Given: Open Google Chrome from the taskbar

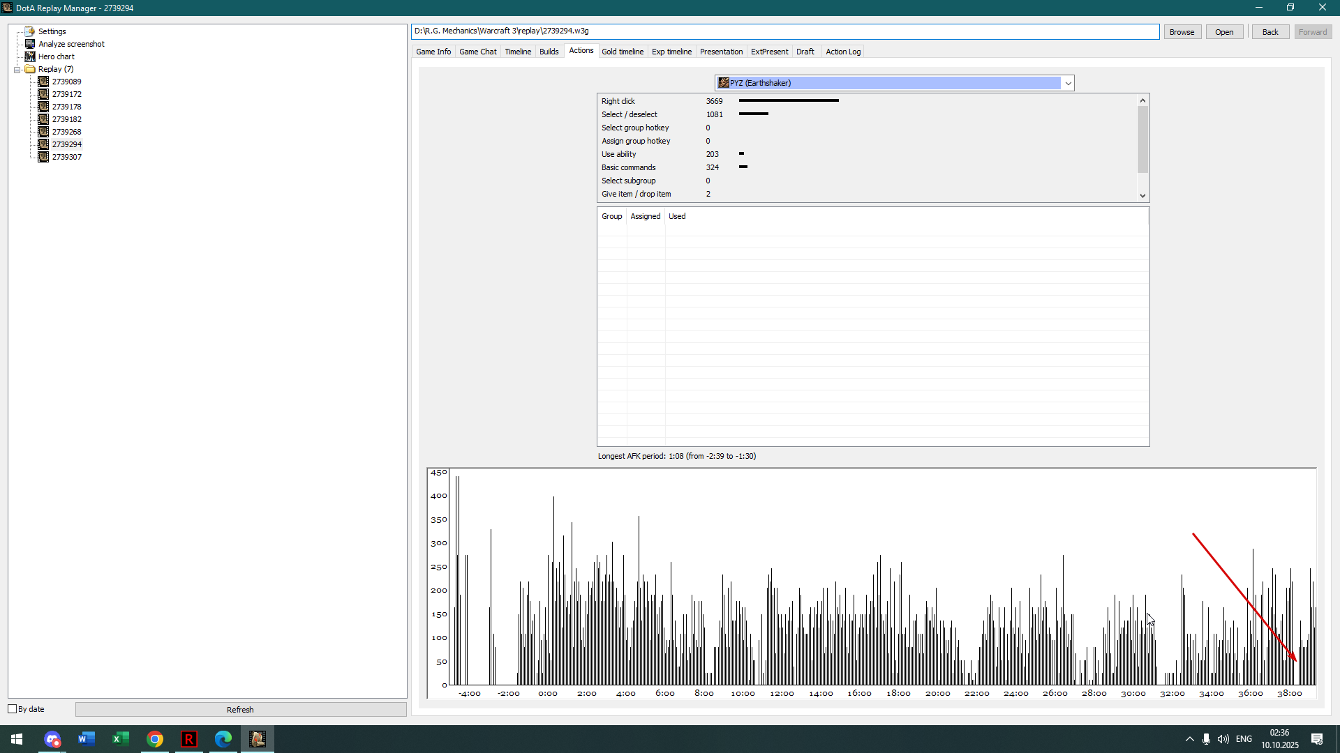Looking at the screenshot, I should [155, 739].
